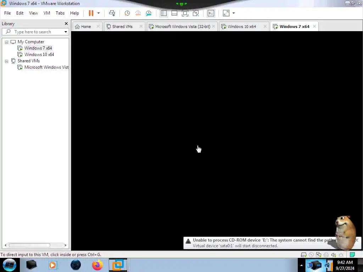
Task: Open the Tabs menu
Action: 60,13
